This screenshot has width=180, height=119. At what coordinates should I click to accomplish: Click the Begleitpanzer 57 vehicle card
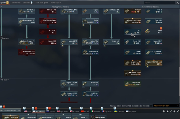click(x=26, y=21)
